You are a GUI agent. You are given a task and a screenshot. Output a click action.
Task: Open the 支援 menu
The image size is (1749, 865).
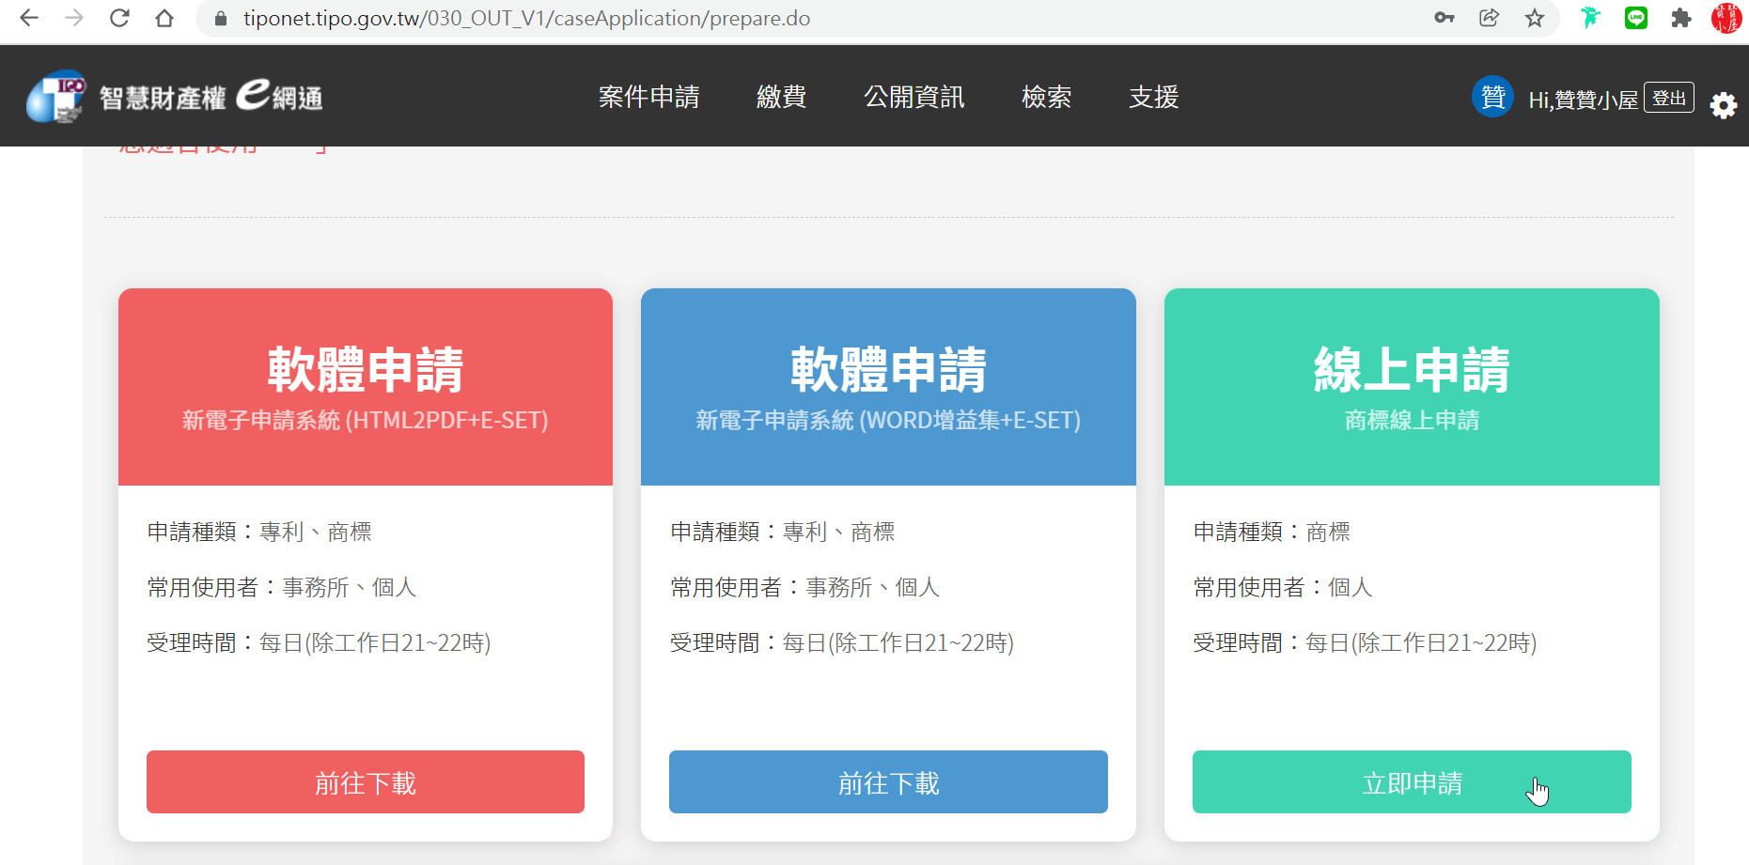(x=1154, y=97)
